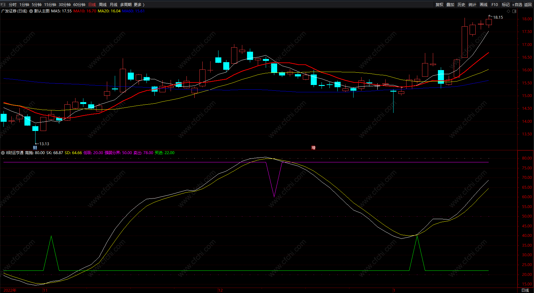This screenshot has height=293, width=534.
Task: Click the 增 marker at the chart bottom
Action: coord(313,148)
